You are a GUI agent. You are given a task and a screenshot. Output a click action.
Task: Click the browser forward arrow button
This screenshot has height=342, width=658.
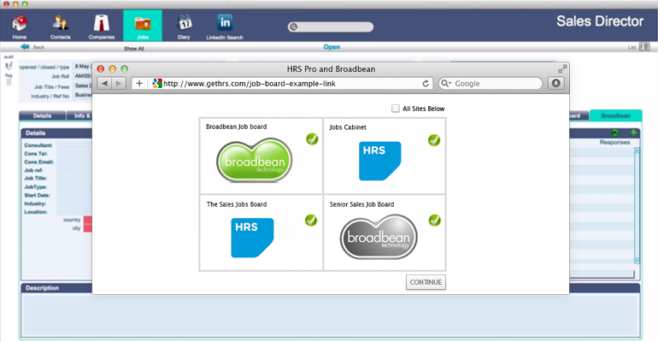pyautogui.click(x=119, y=84)
